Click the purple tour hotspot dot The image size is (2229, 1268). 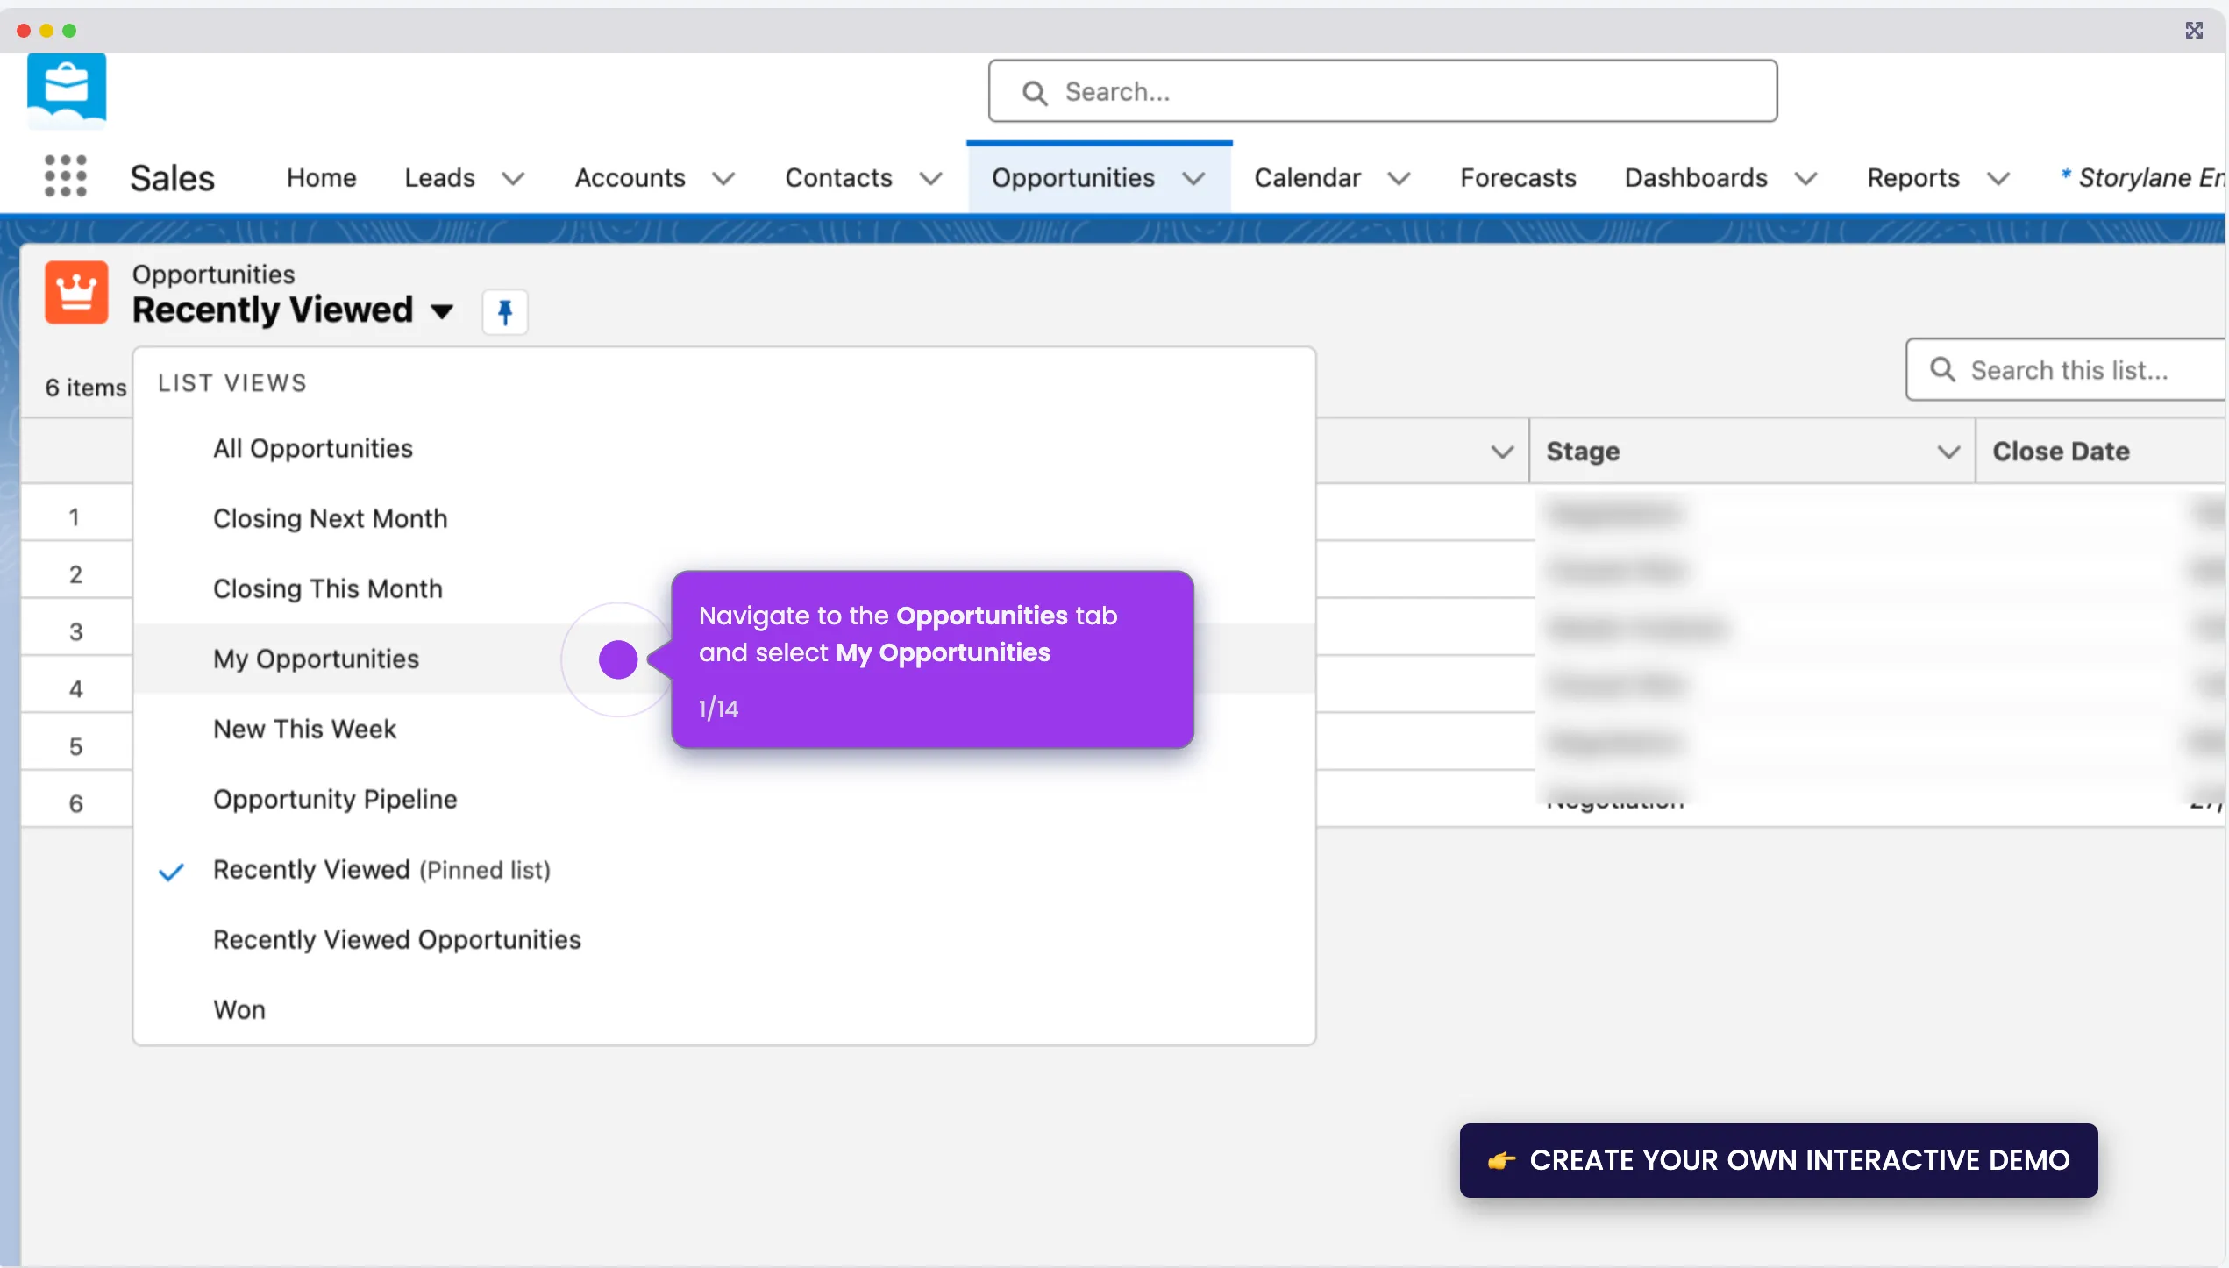618,659
